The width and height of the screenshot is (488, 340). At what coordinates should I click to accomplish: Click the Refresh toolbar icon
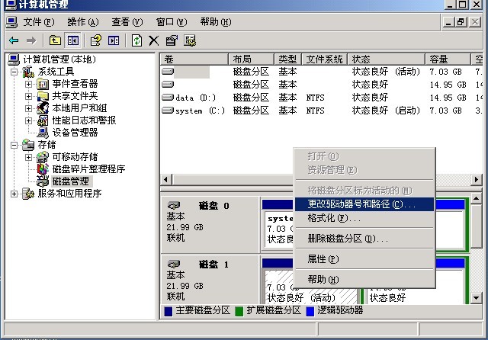(137, 40)
